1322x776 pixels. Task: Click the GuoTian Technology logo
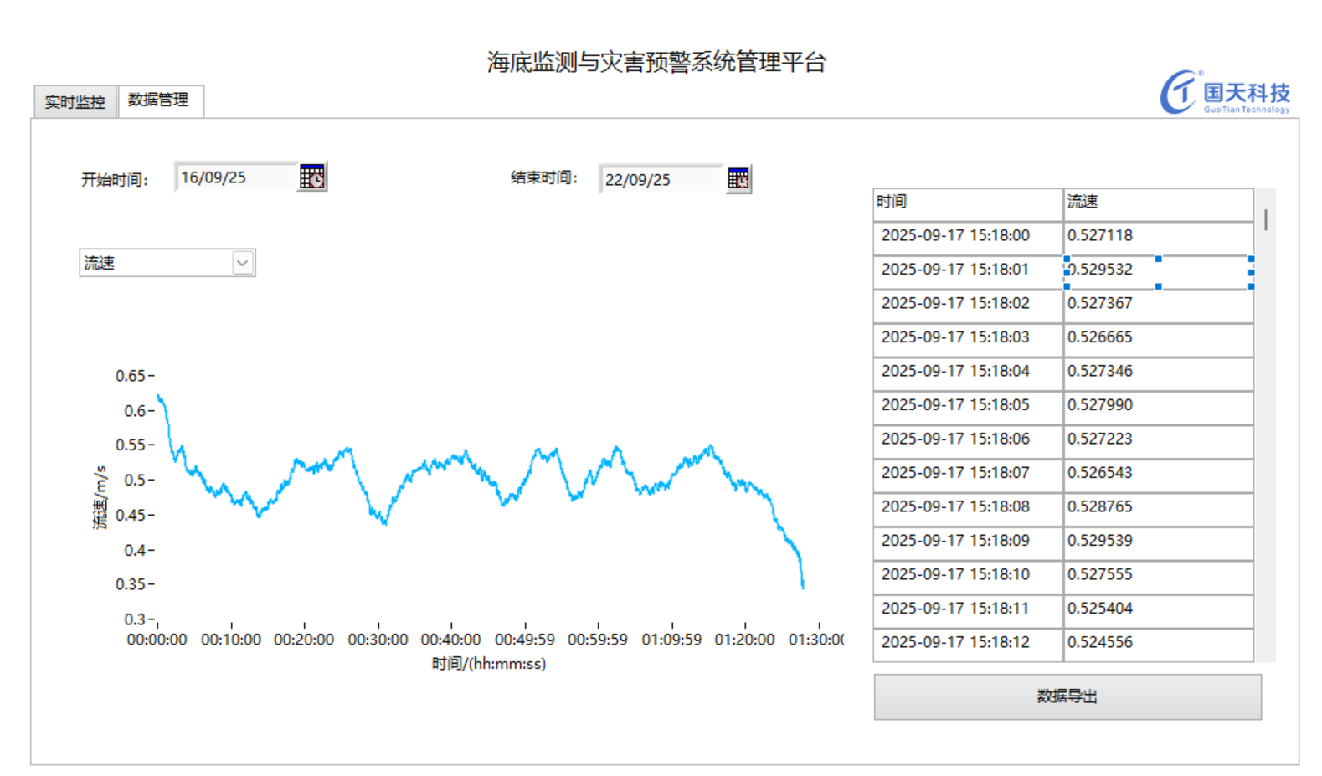pyautogui.click(x=1224, y=93)
